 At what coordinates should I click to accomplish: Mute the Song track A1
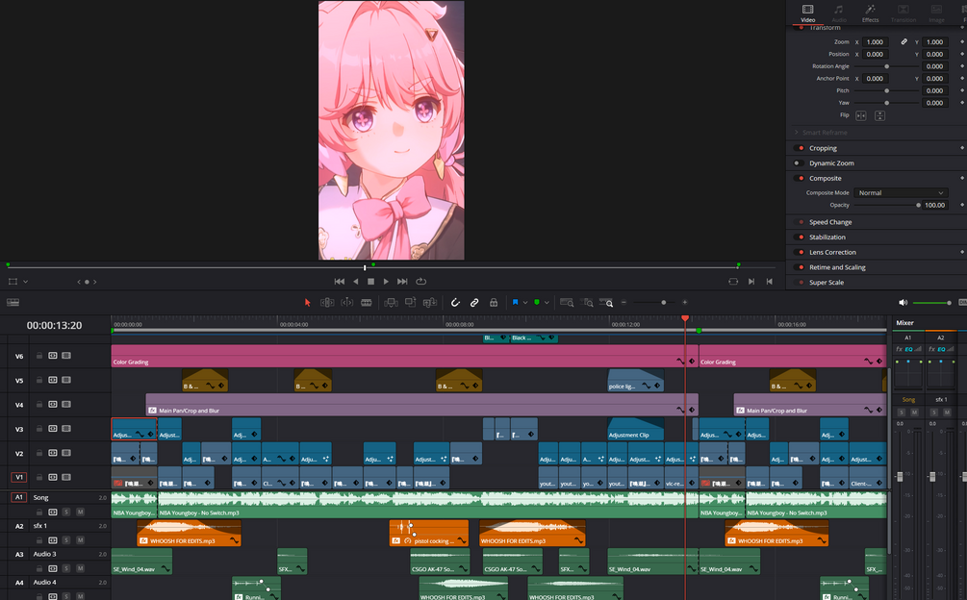(x=81, y=512)
